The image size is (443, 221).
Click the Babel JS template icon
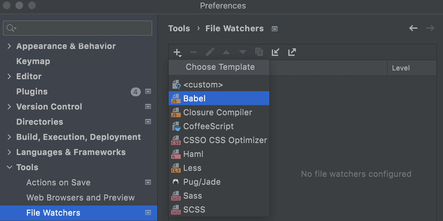click(176, 99)
